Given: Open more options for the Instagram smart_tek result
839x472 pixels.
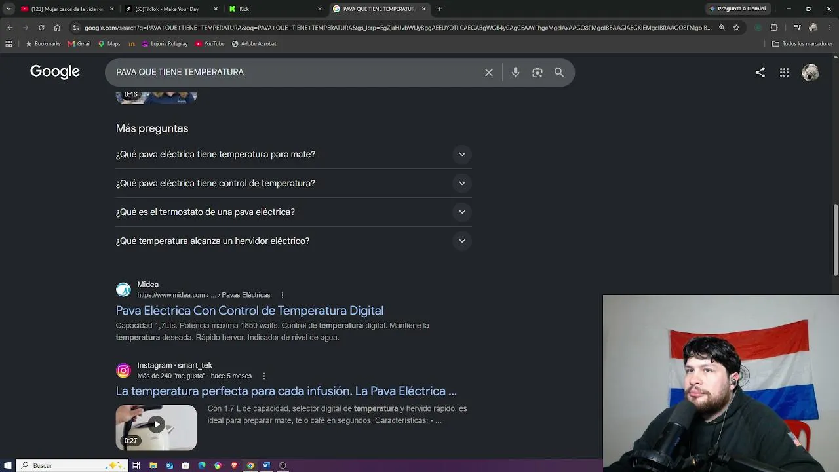Looking at the screenshot, I should coord(264,376).
